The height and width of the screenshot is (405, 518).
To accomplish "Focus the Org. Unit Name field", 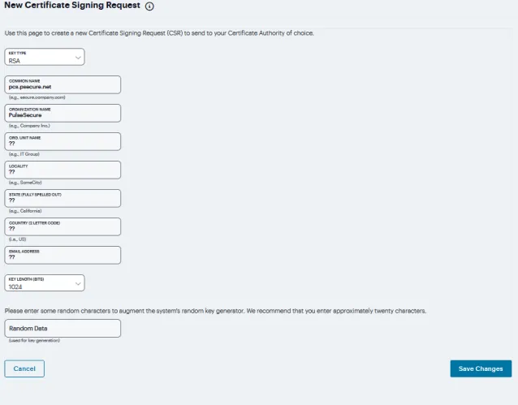I will (63, 141).
